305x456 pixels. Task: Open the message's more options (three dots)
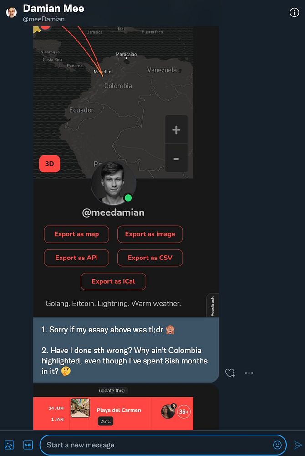(x=249, y=373)
